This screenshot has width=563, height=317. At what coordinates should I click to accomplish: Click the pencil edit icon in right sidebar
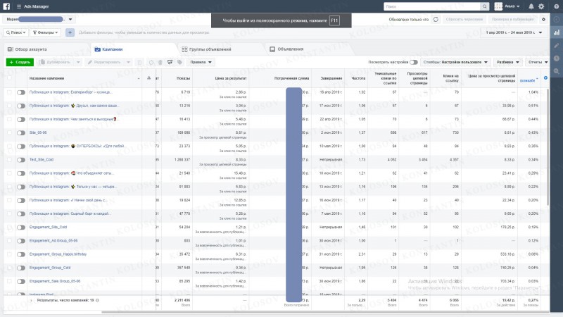[x=557, y=46]
